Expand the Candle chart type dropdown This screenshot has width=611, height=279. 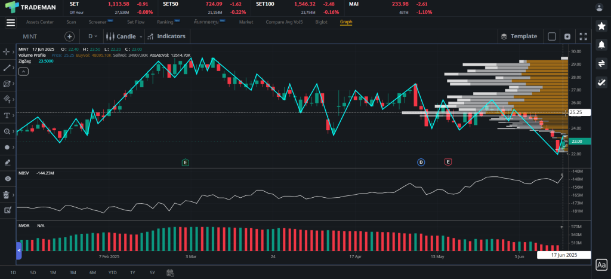(124, 36)
